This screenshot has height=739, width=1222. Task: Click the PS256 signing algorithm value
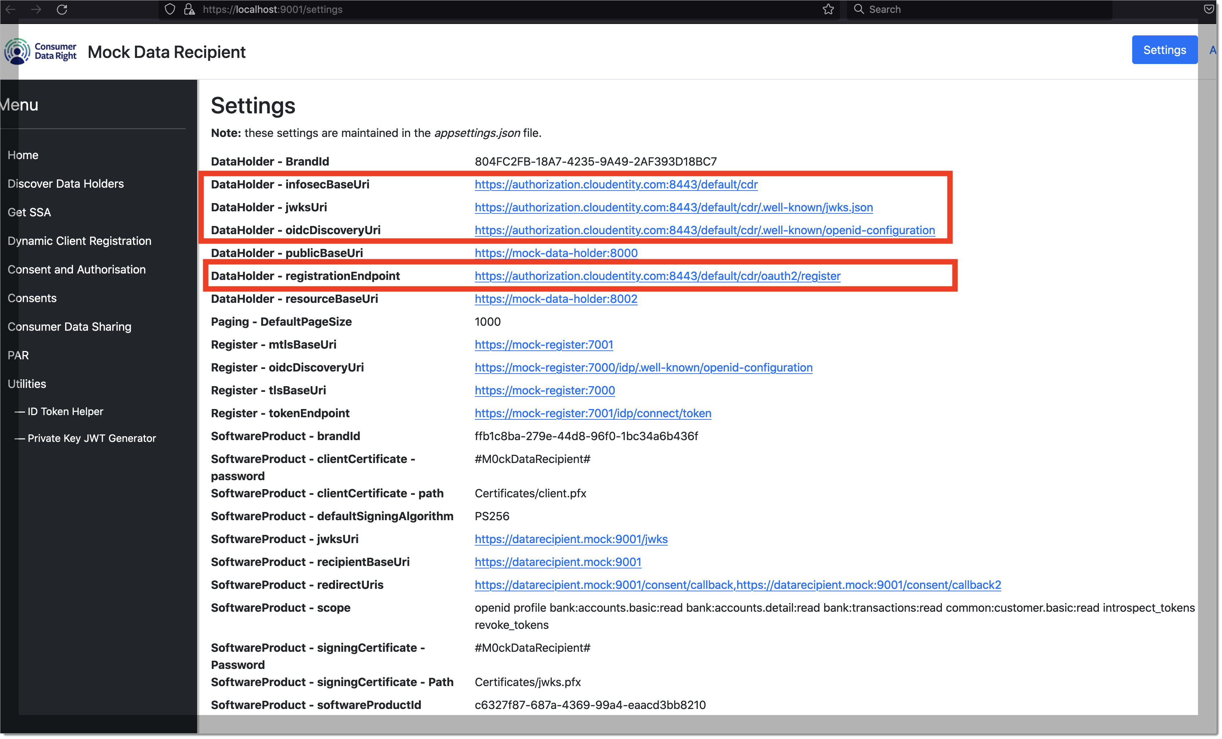(492, 517)
